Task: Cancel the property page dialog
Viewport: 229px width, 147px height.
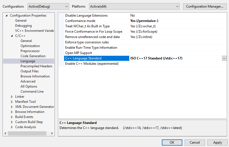Action: coord(195,142)
